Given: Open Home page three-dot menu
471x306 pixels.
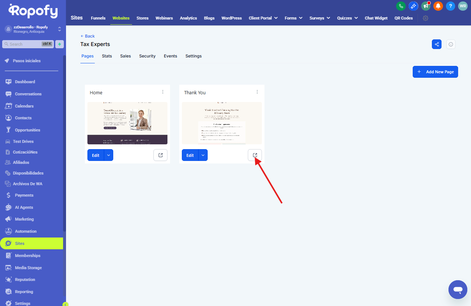Looking at the screenshot, I should point(163,92).
